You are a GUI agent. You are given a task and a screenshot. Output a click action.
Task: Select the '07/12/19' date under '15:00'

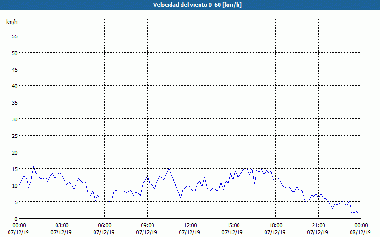pos(232,232)
